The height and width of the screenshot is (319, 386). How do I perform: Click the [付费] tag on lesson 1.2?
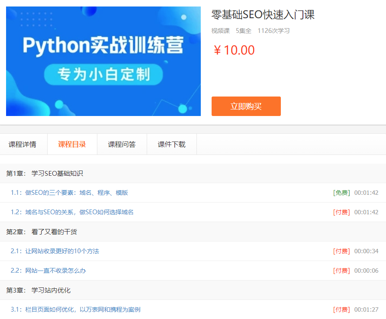341,212
